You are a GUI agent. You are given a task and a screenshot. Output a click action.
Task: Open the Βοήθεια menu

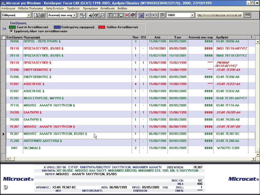[x=122, y=8]
